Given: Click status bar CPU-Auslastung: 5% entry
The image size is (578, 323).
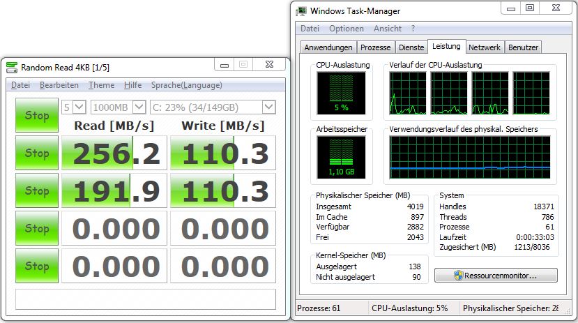Looking at the screenshot, I should [x=413, y=308].
